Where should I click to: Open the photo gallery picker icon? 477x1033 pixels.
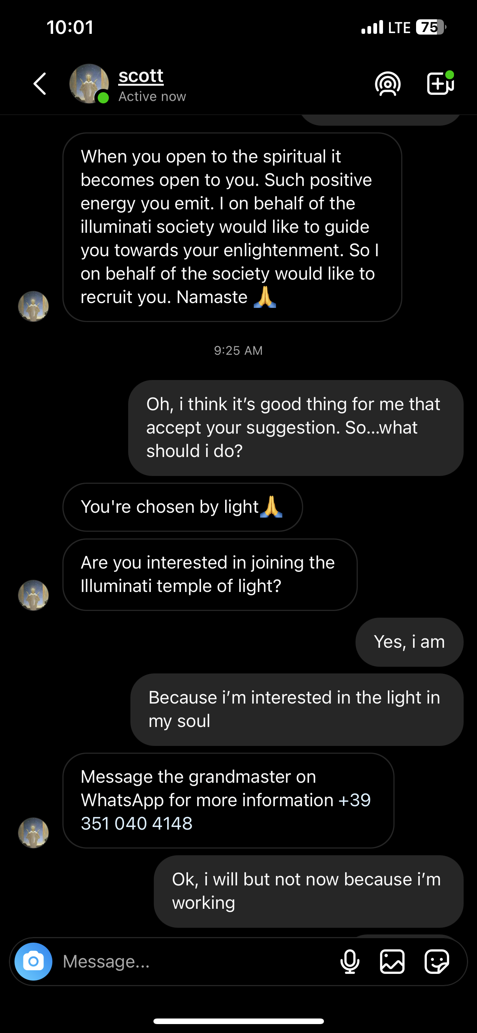(392, 961)
